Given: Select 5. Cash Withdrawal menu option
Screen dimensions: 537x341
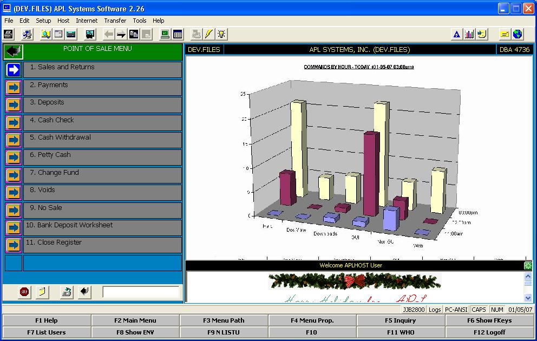Looking at the screenshot, I should (102, 140).
